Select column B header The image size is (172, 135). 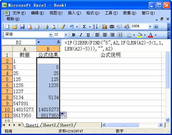[x=48, y=49]
